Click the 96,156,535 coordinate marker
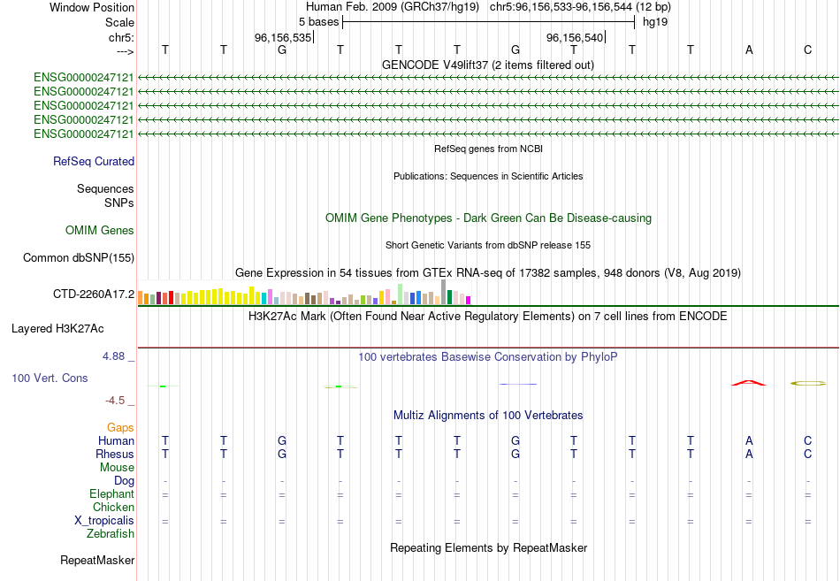This screenshot has height=581, width=840. [x=283, y=37]
